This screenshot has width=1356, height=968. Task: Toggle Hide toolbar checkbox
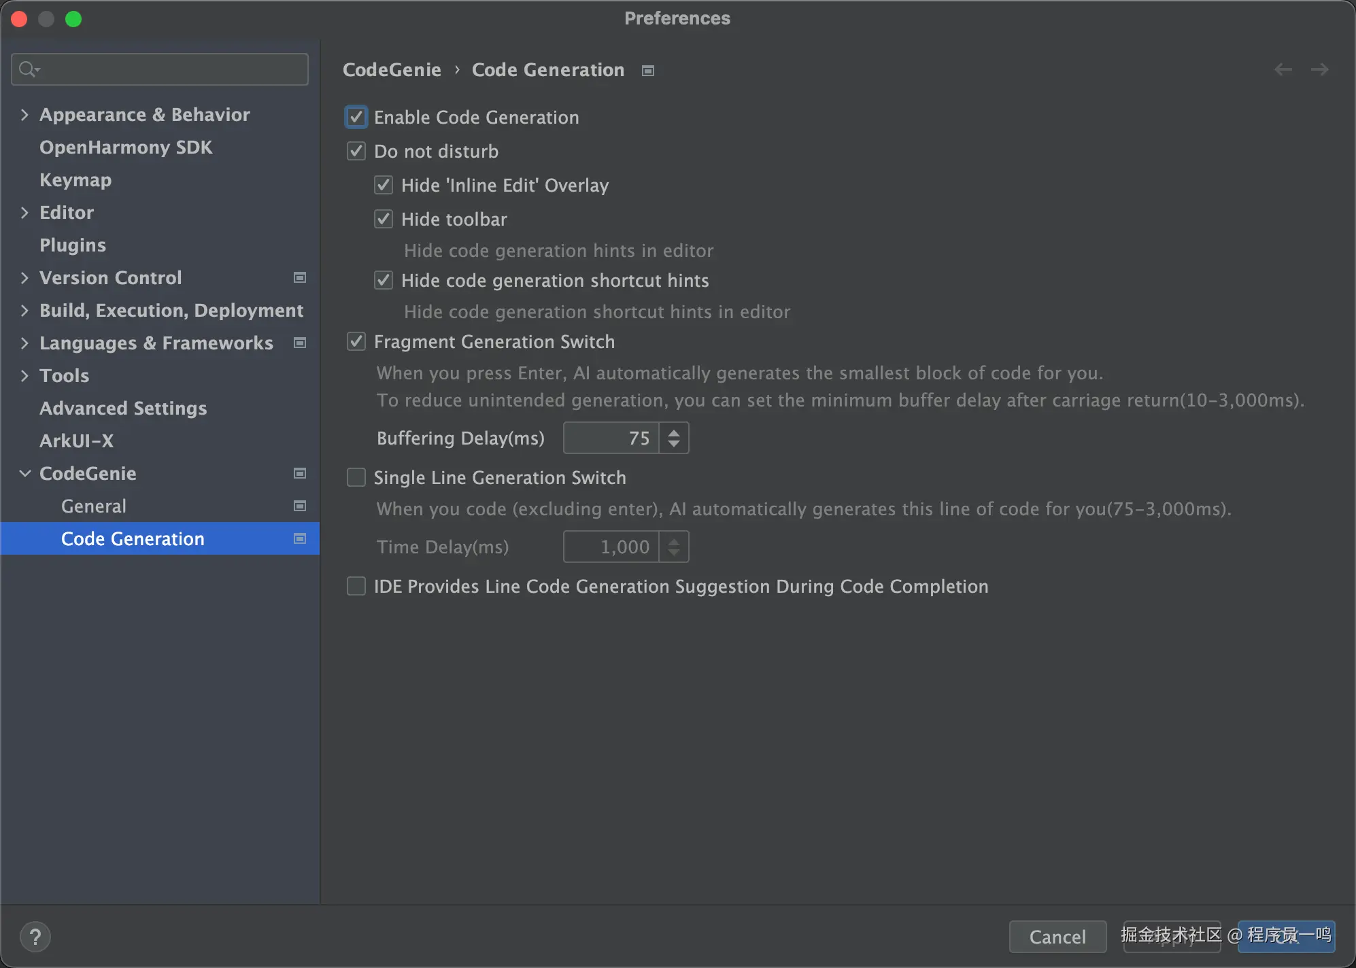(x=384, y=219)
